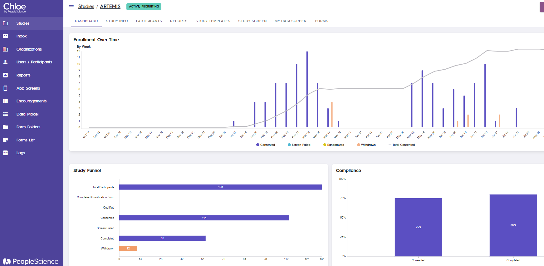544x266 pixels.
Task: Click the Screen Failed funnel label
Action: pyautogui.click(x=105, y=228)
